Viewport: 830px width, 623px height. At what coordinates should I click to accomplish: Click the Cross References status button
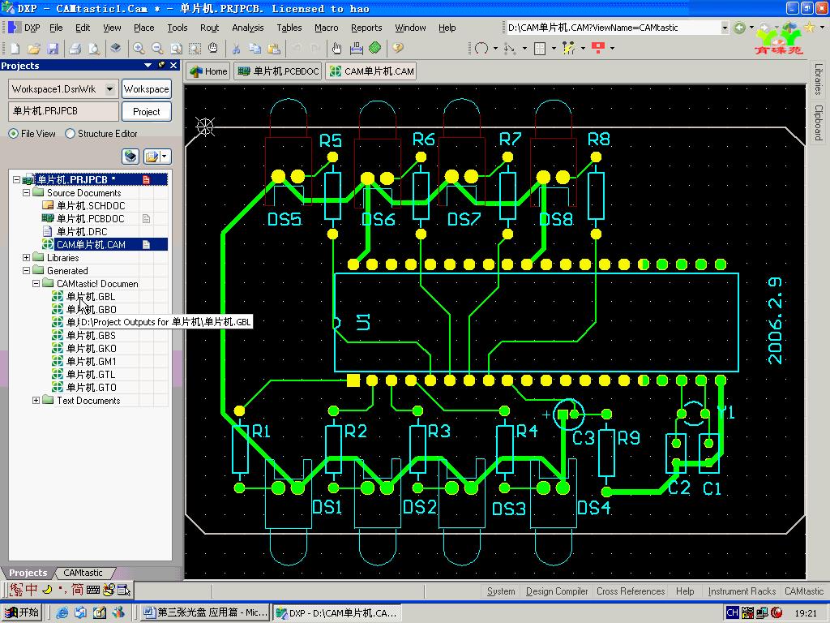click(631, 591)
